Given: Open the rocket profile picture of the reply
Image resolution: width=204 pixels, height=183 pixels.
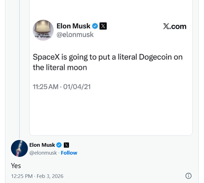Looking at the screenshot, I should pyautogui.click(x=19, y=148).
